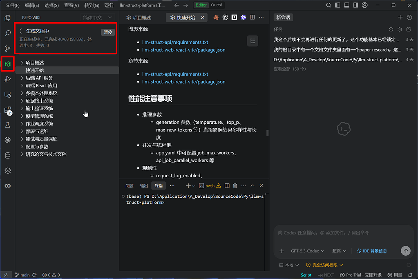Open the 文件(F) menu
The image size is (418, 279).
coord(13,5)
